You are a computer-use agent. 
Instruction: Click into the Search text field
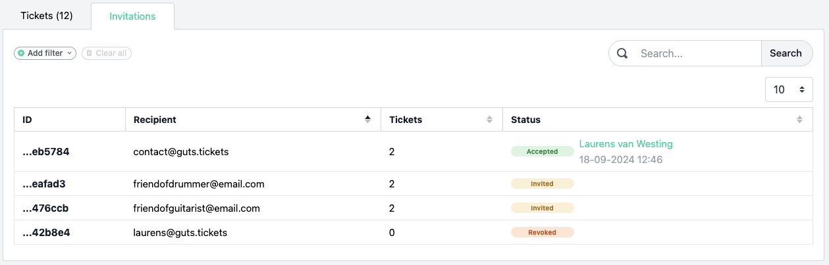[697, 53]
